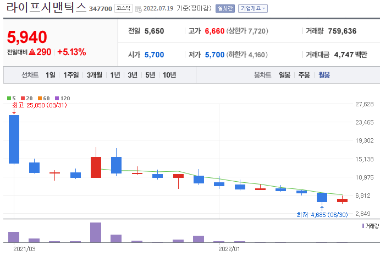Click the 실시간 button
This screenshot has height=255, width=380.
coord(225,8)
